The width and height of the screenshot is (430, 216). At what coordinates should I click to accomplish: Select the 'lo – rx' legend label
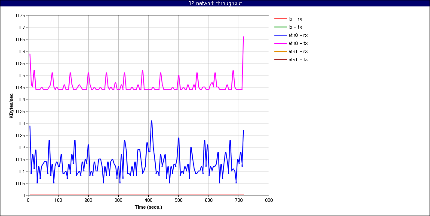pos(295,19)
